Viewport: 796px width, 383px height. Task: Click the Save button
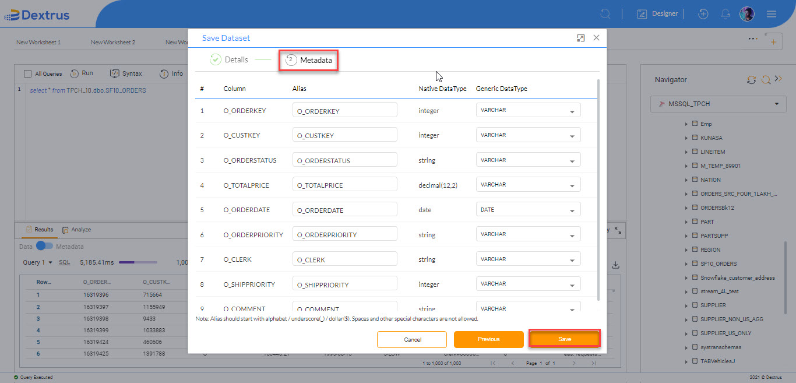565,339
